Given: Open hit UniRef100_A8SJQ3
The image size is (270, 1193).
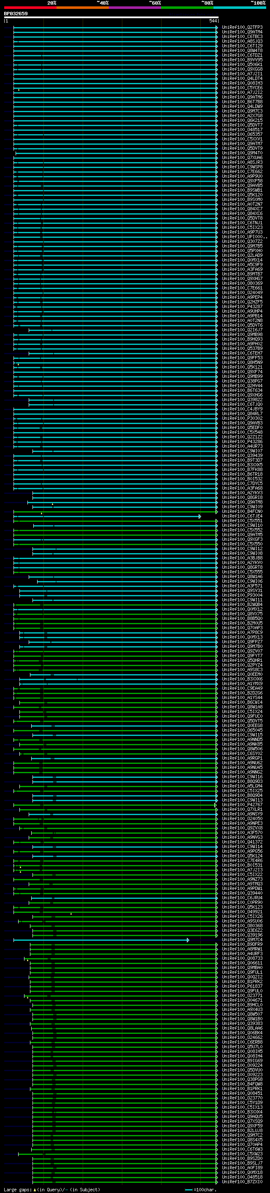Looking at the screenshot, I should [242, 41].
